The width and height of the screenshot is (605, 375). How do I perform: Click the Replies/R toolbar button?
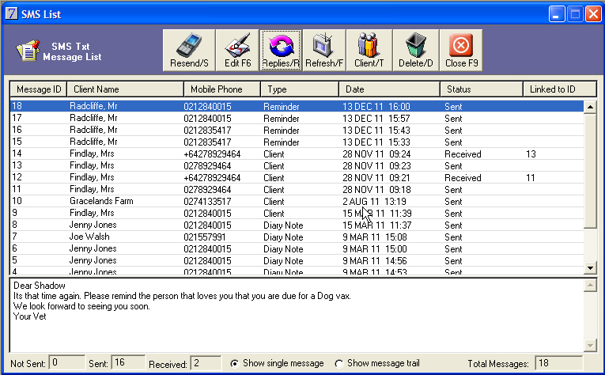[281, 50]
